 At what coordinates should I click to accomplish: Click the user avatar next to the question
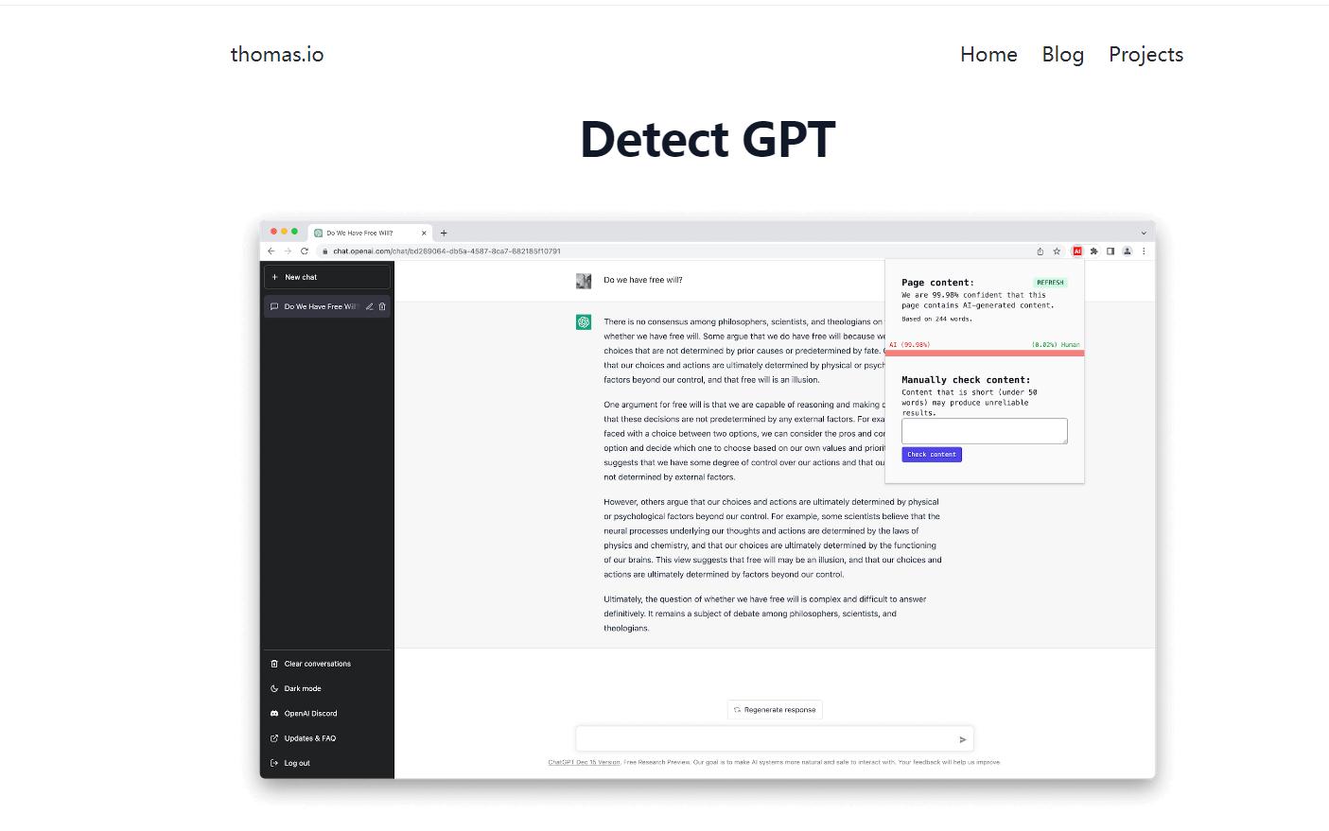[584, 281]
